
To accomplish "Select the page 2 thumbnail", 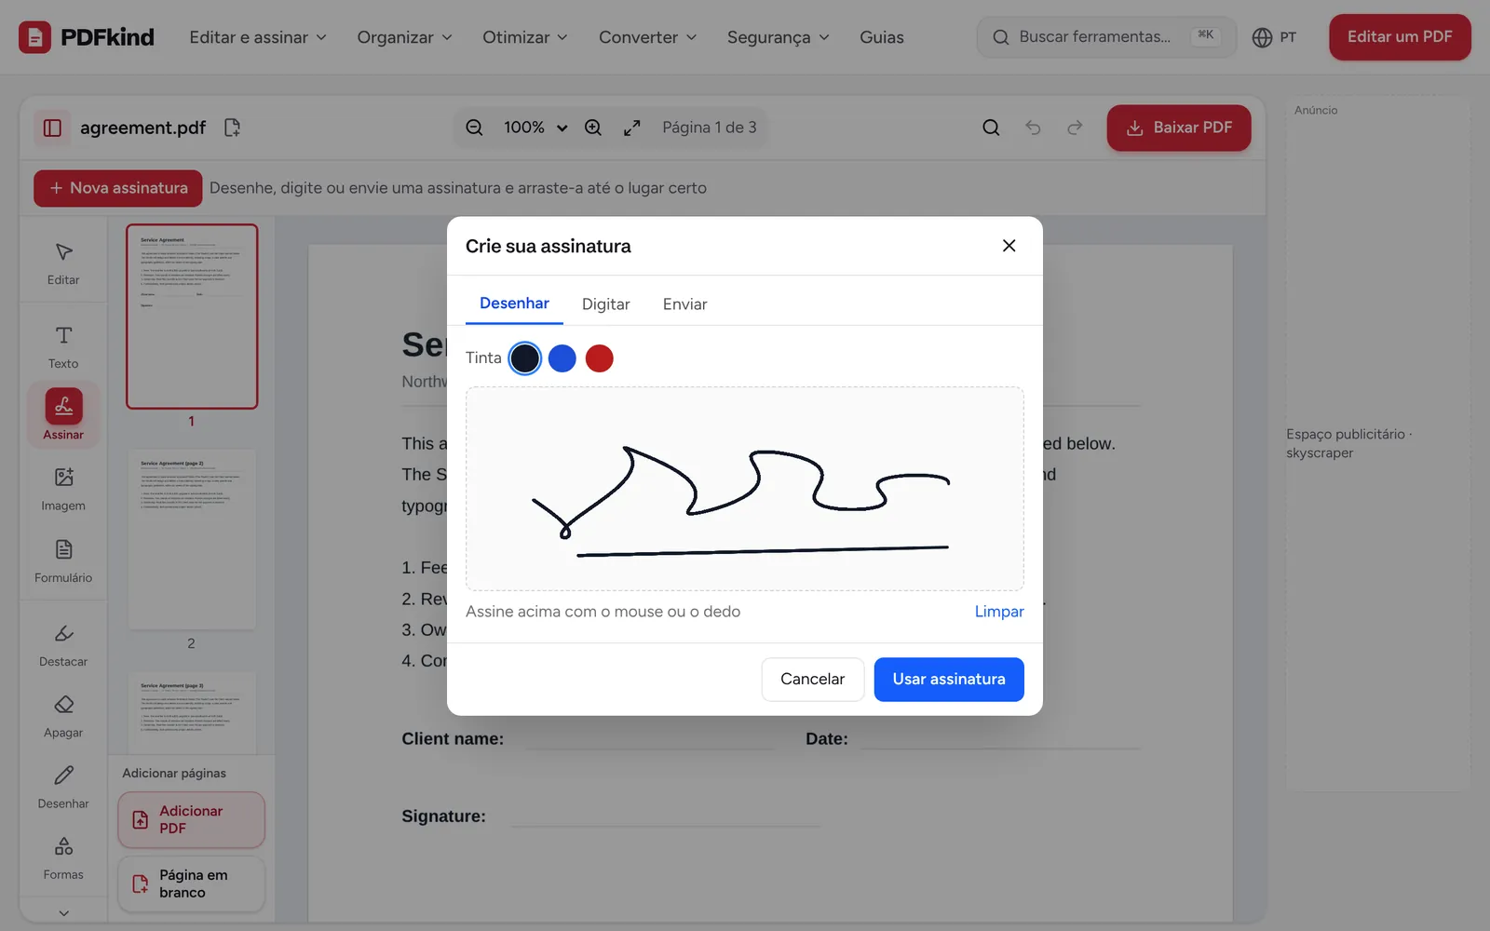I will point(191,539).
